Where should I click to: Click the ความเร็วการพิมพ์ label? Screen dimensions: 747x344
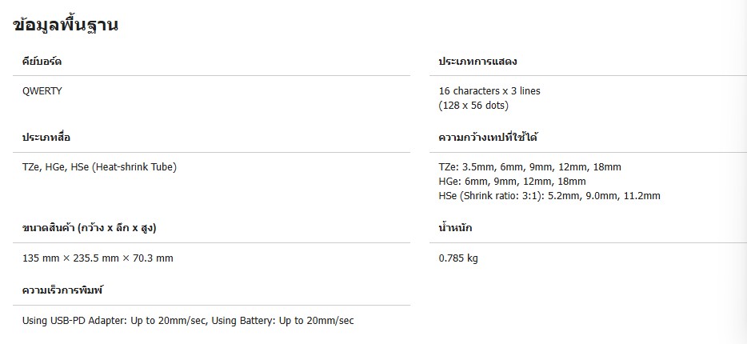tap(63, 289)
